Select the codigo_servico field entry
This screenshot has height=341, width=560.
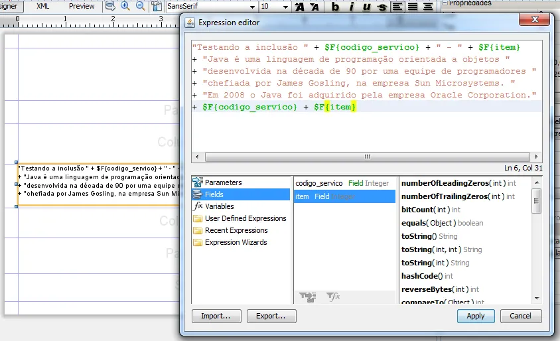tap(319, 182)
